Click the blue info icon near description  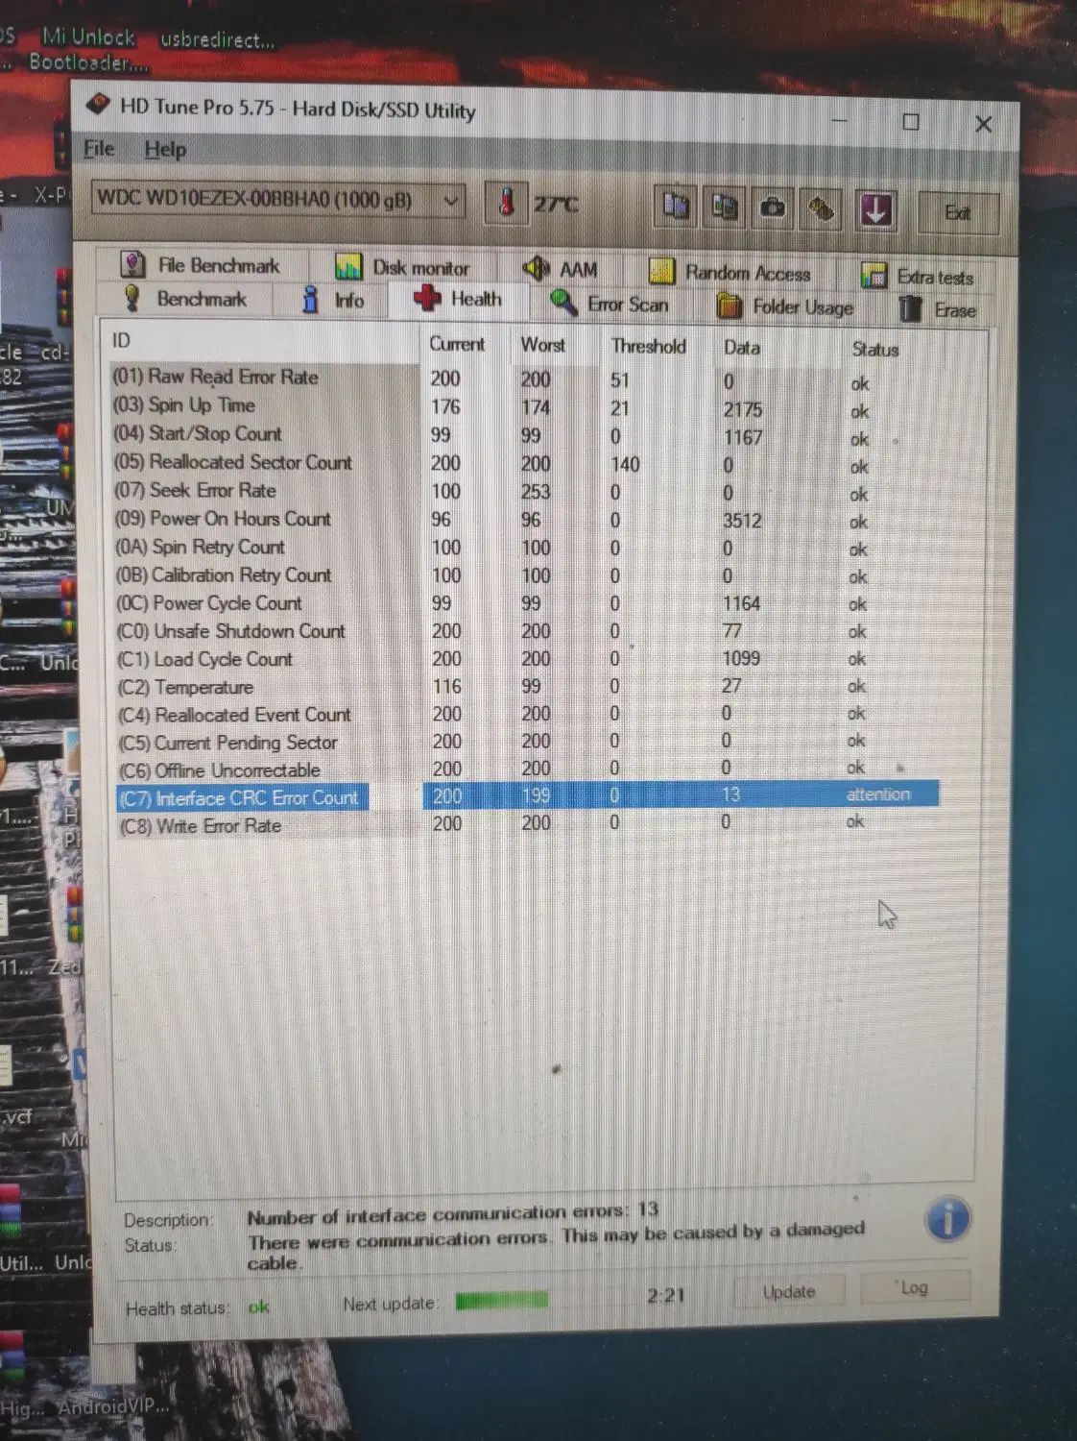(x=947, y=1220)
